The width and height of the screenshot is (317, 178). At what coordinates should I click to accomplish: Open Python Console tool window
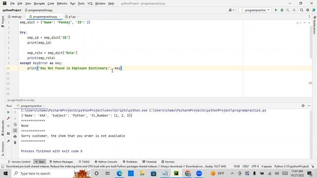(x=106, y=162)
